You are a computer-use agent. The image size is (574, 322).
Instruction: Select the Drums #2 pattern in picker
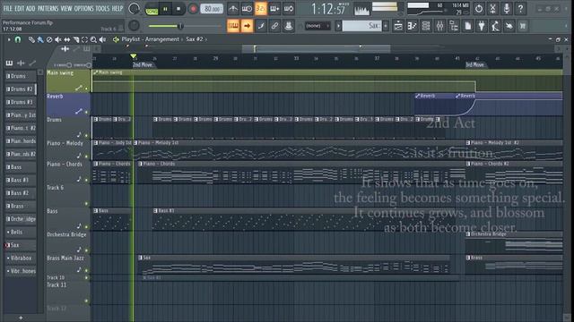[x=21, y=89]
